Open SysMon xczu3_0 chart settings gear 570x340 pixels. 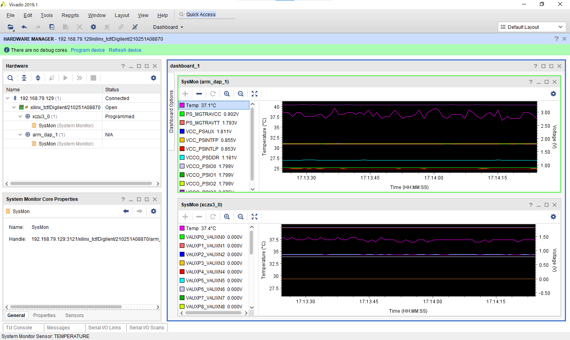tap(553, 217)
